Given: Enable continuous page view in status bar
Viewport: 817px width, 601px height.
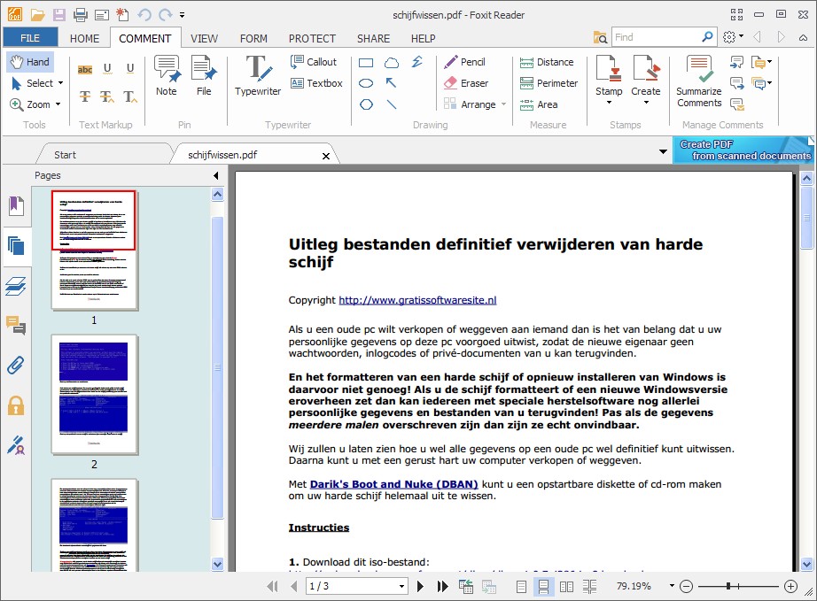Looking at the screenshot, I should pyautogui.click(x=544, y=586).
